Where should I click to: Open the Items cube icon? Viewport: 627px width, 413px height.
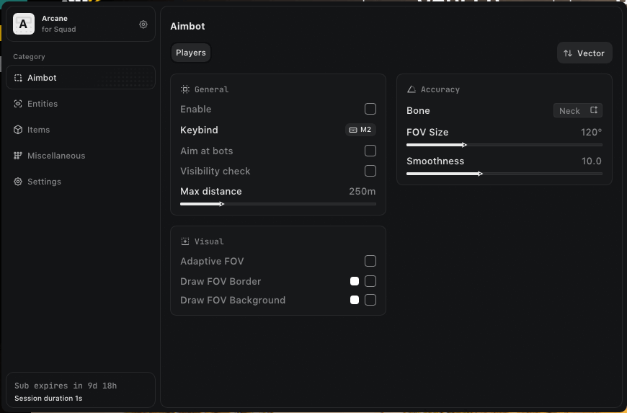coord(18,130)
